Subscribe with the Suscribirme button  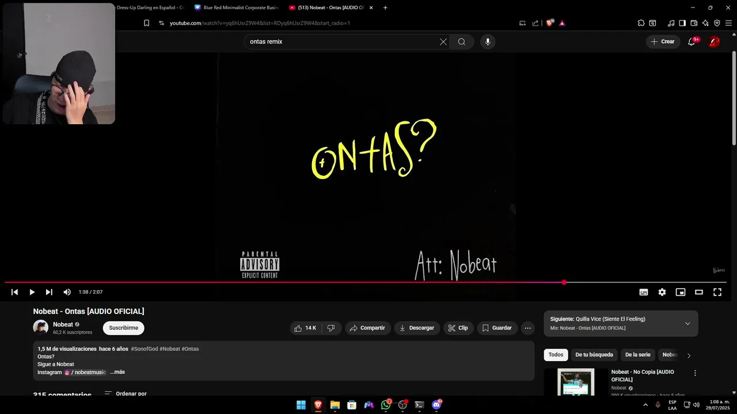(x=124, y=328)
